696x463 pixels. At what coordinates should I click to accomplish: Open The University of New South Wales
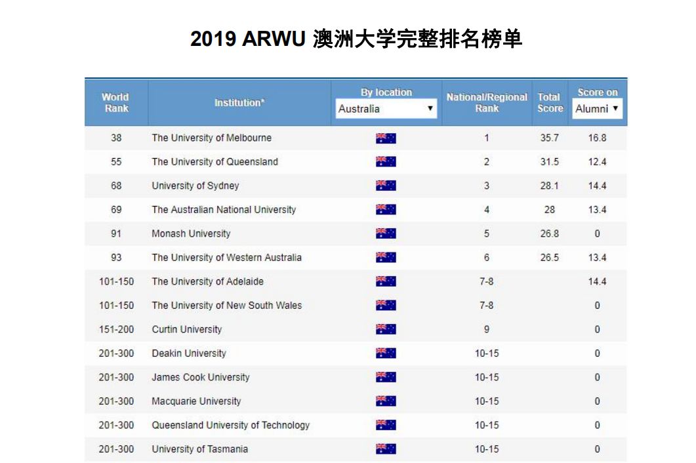click(226, 306)
